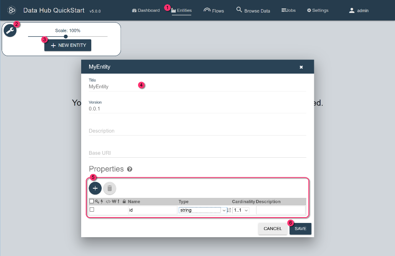Click the sort A-Z icon beside Type
This screenshot has width=395, height=256.
pyautogui.click(x=229, y=210)
